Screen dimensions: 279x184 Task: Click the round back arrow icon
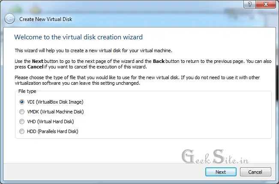(9, 19)
